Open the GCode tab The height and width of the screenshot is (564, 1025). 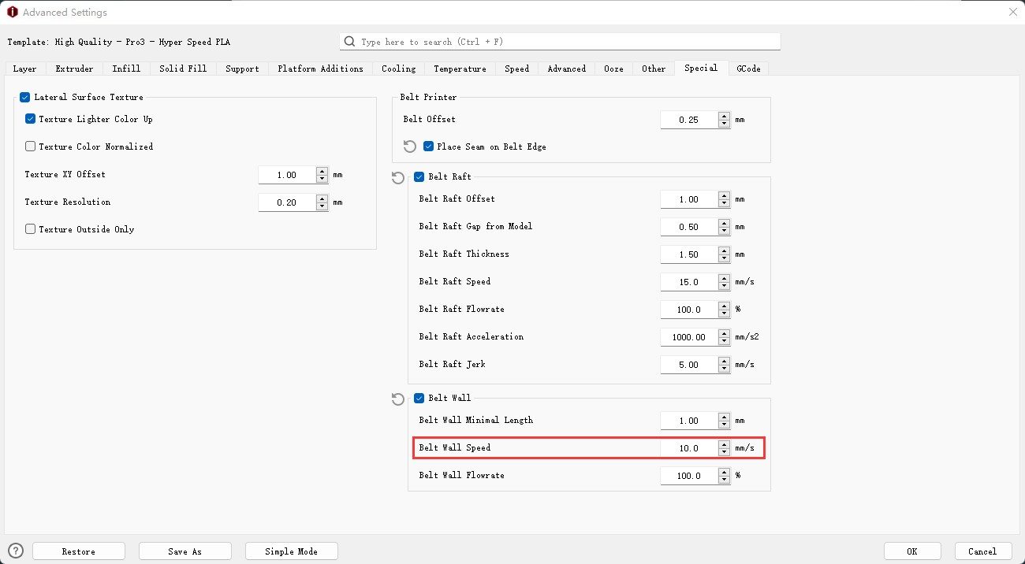tap(747, 69)
